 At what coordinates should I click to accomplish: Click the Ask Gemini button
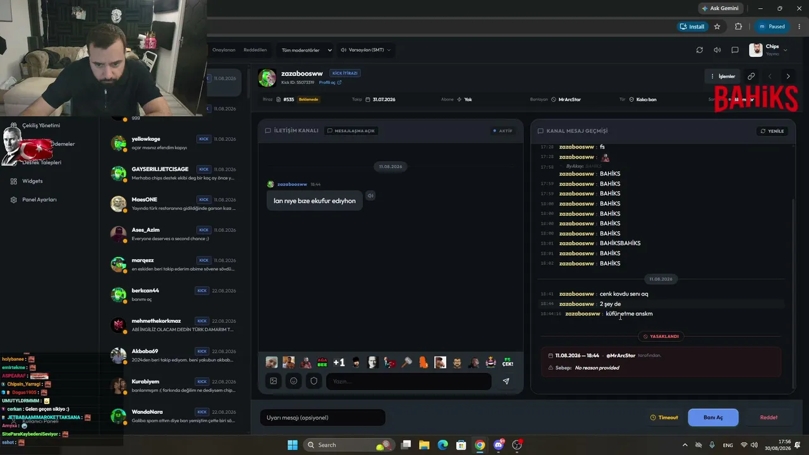pos(720,8)
